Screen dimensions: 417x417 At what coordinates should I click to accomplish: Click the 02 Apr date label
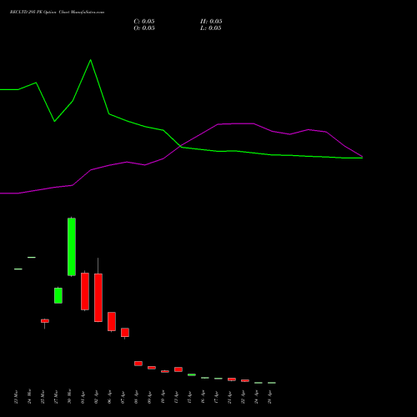(x=96, y=397)
